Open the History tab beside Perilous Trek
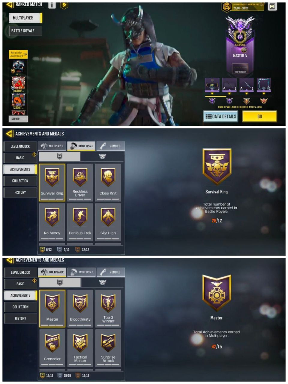 tap(20, 192)
